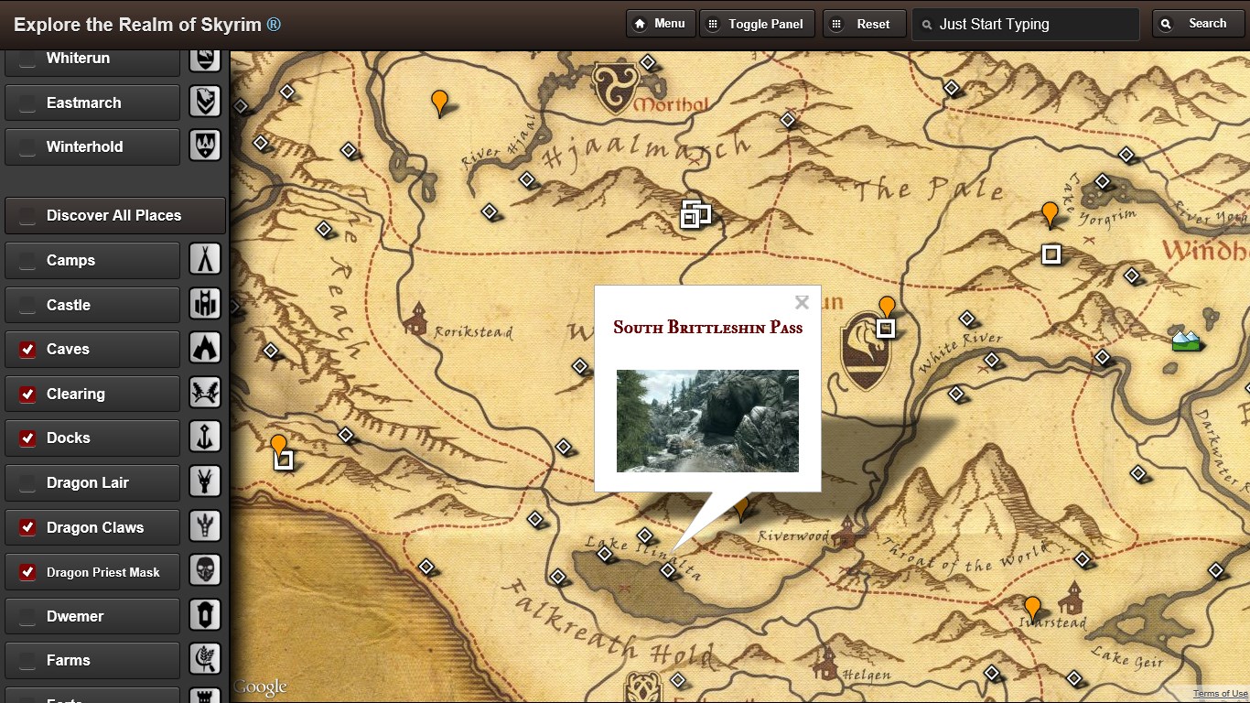Check the Discover All Places checkbox
Screen dimensions: 1250x703
[x=28, y=216]
